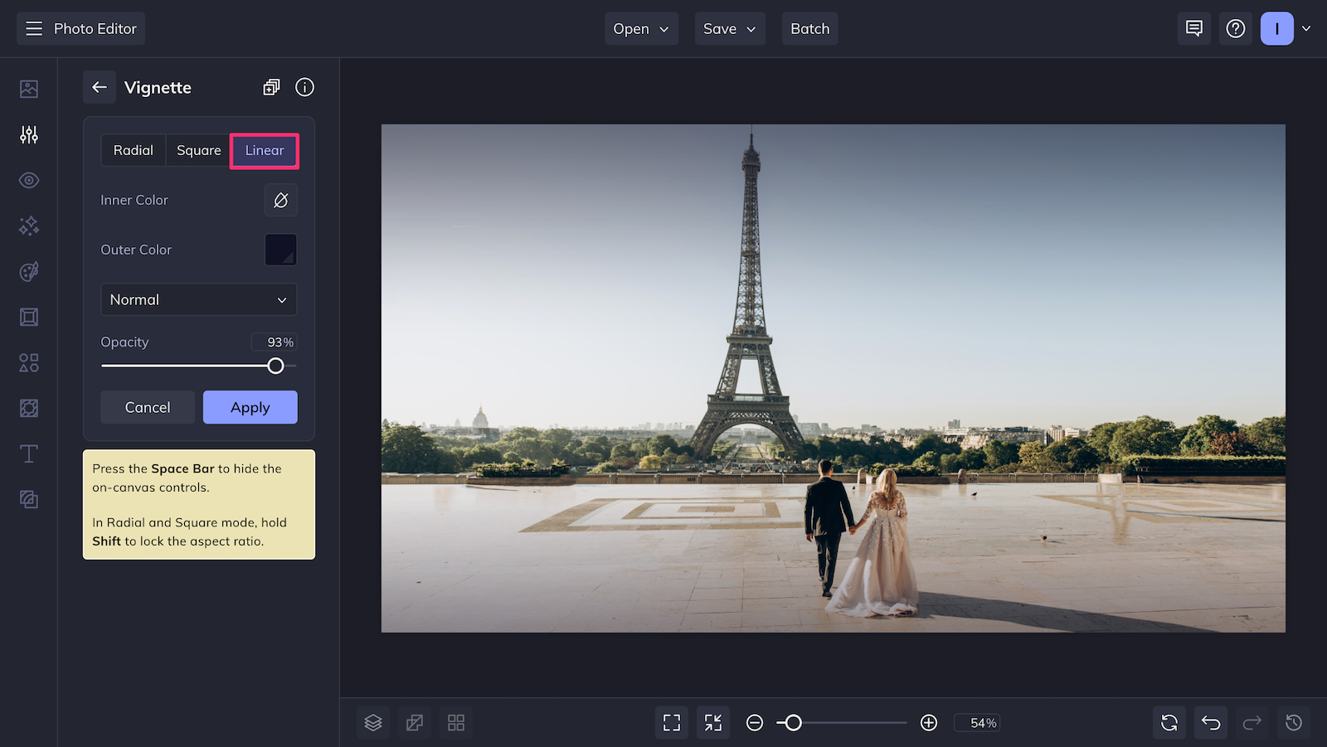Screen dimensions: 1327x747
Task: Open the Text tool in sidebar
Action: (29, 454)
